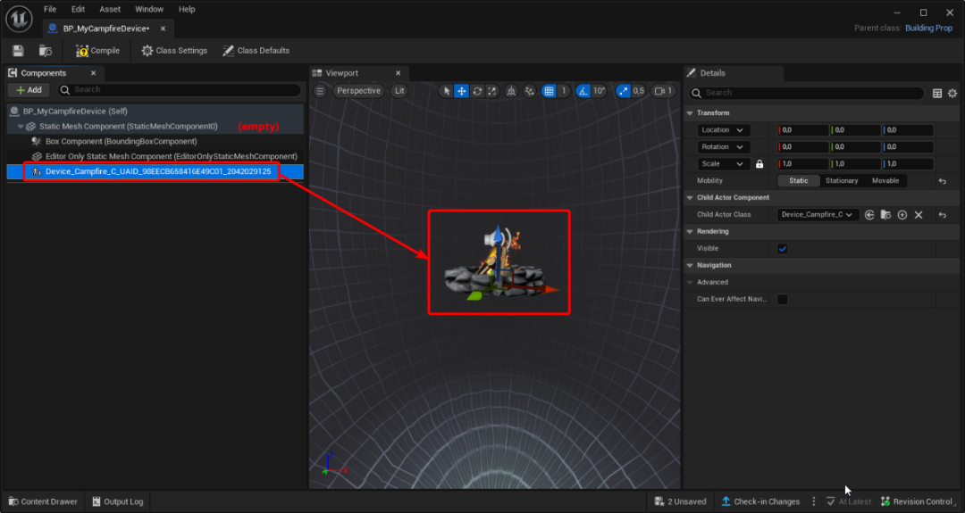Toggle grid snapping on or off

(549, 91)
